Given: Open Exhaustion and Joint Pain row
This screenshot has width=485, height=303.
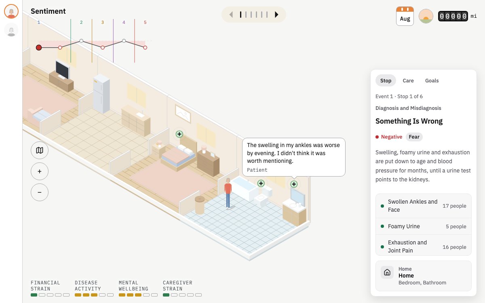Looking at the screenshot, I should [424, 245].
